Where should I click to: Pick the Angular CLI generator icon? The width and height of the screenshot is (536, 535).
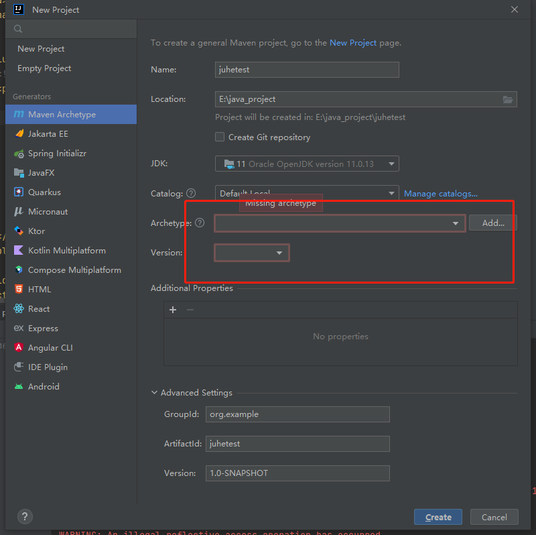19,347
